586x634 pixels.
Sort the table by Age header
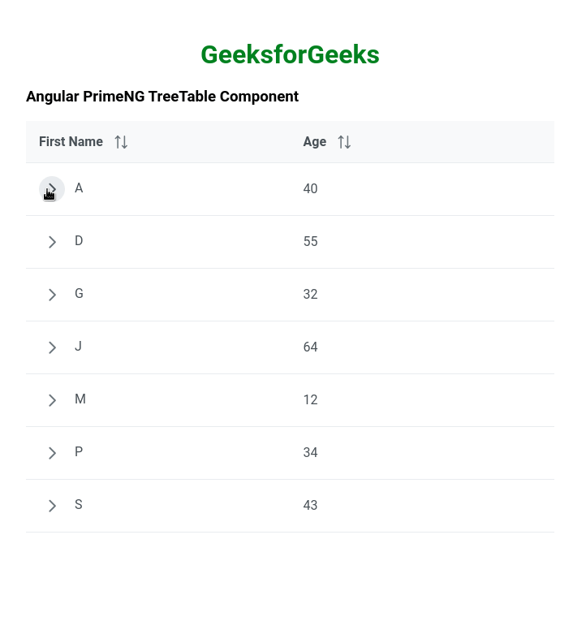pos(314,142)
